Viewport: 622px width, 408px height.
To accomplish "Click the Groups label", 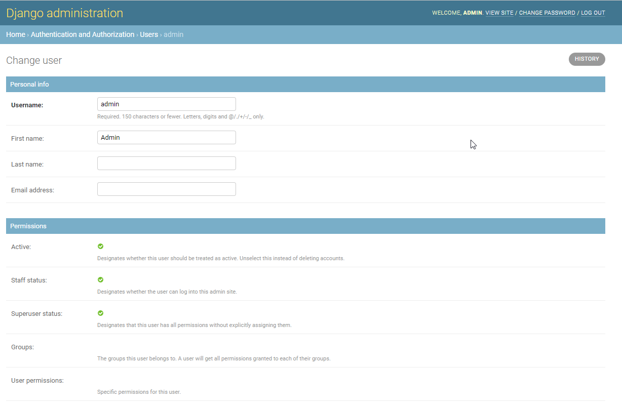I will [22, 347].
